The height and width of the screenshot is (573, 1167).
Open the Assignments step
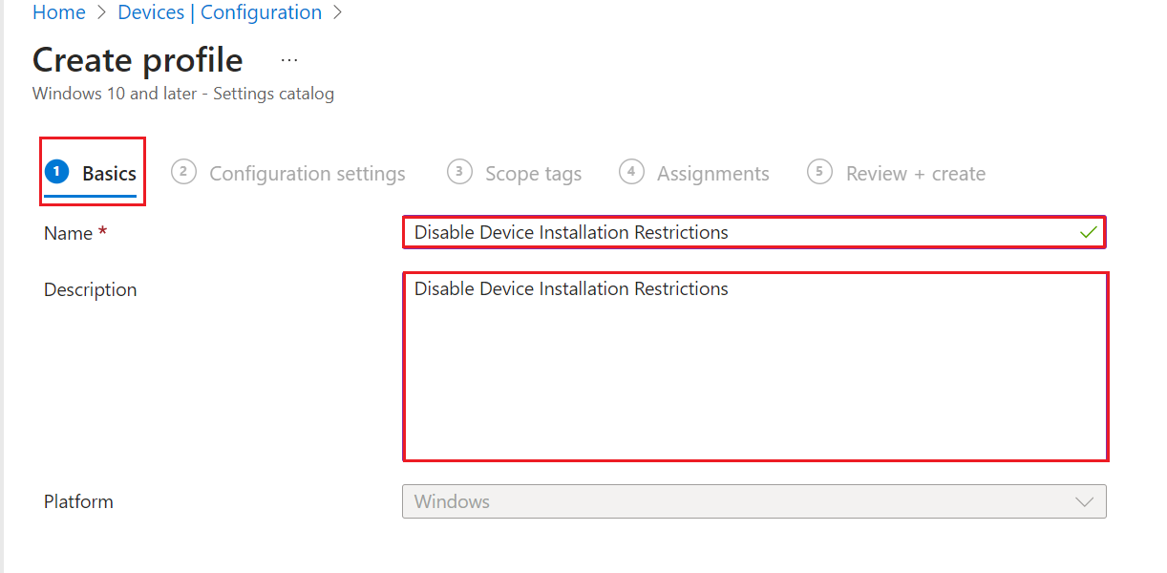(x=712, y=173)
